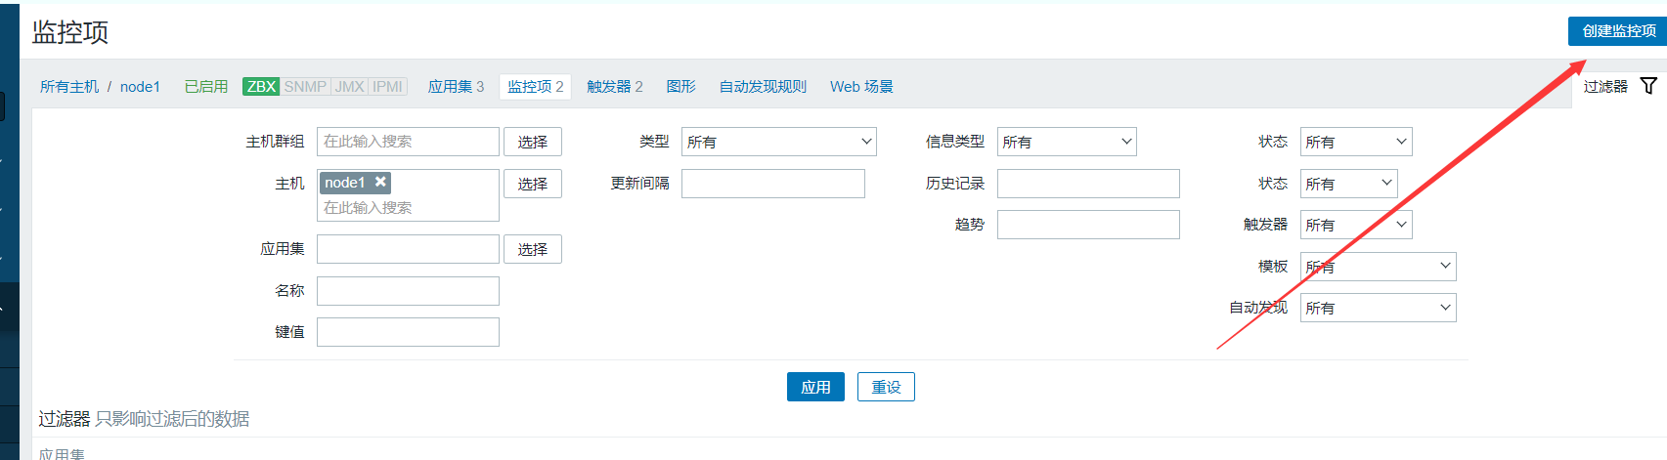Click the ZBX availability badge

(x=261, y=87)
